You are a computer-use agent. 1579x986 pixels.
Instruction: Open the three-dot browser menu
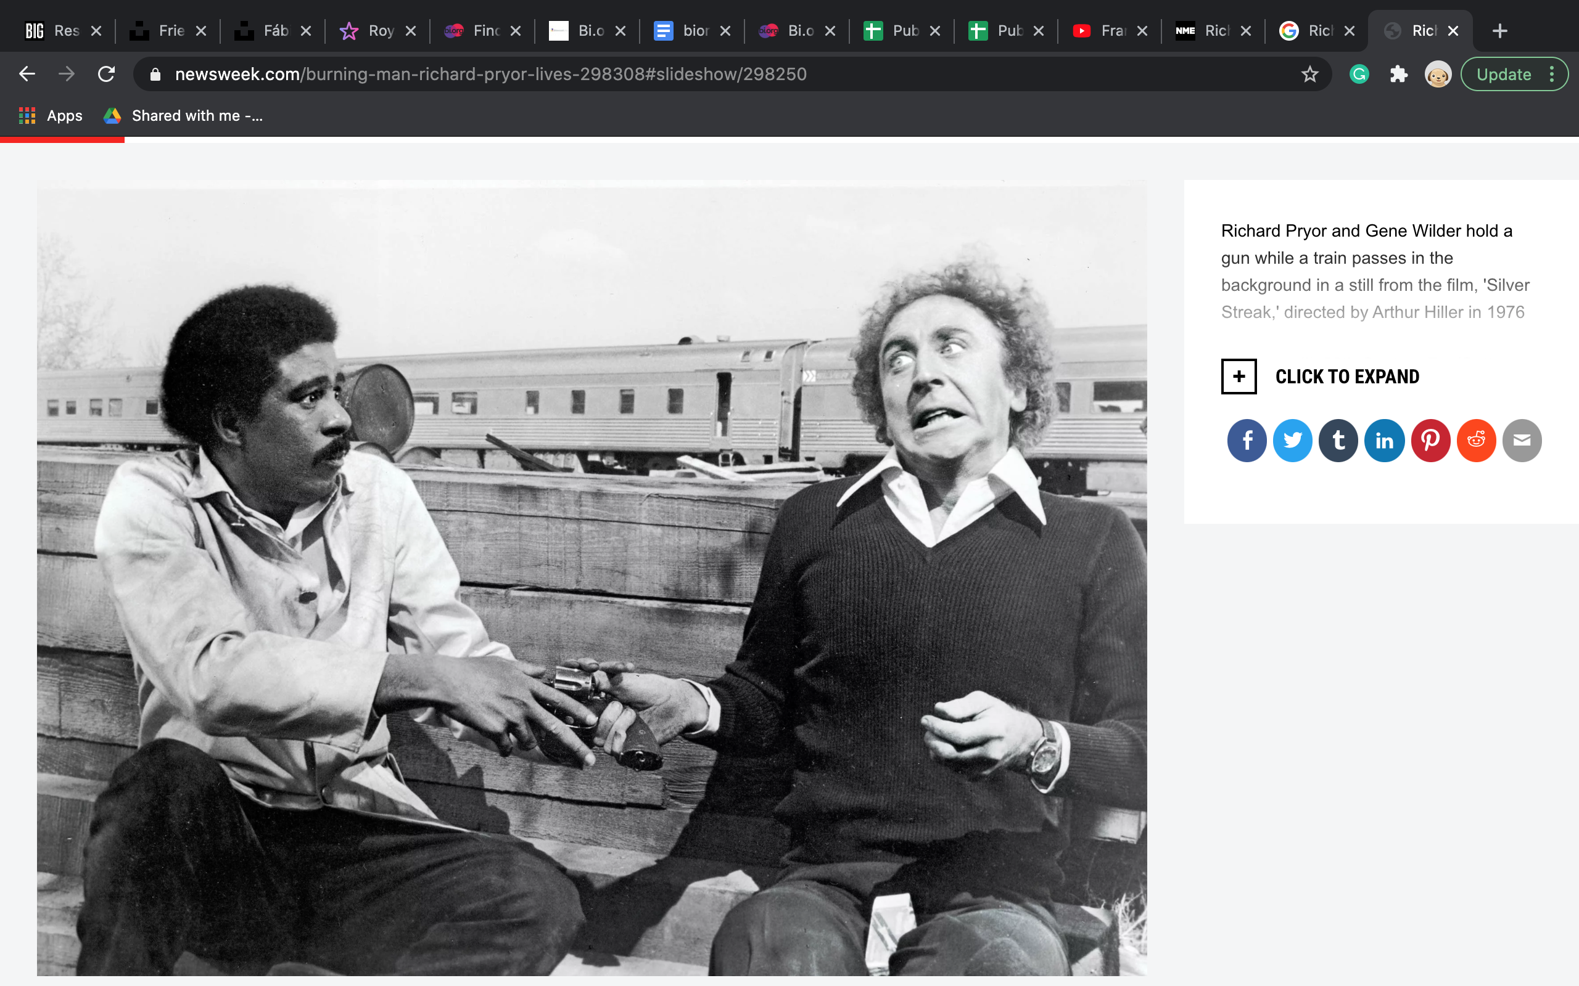(x=1553, y=74)
